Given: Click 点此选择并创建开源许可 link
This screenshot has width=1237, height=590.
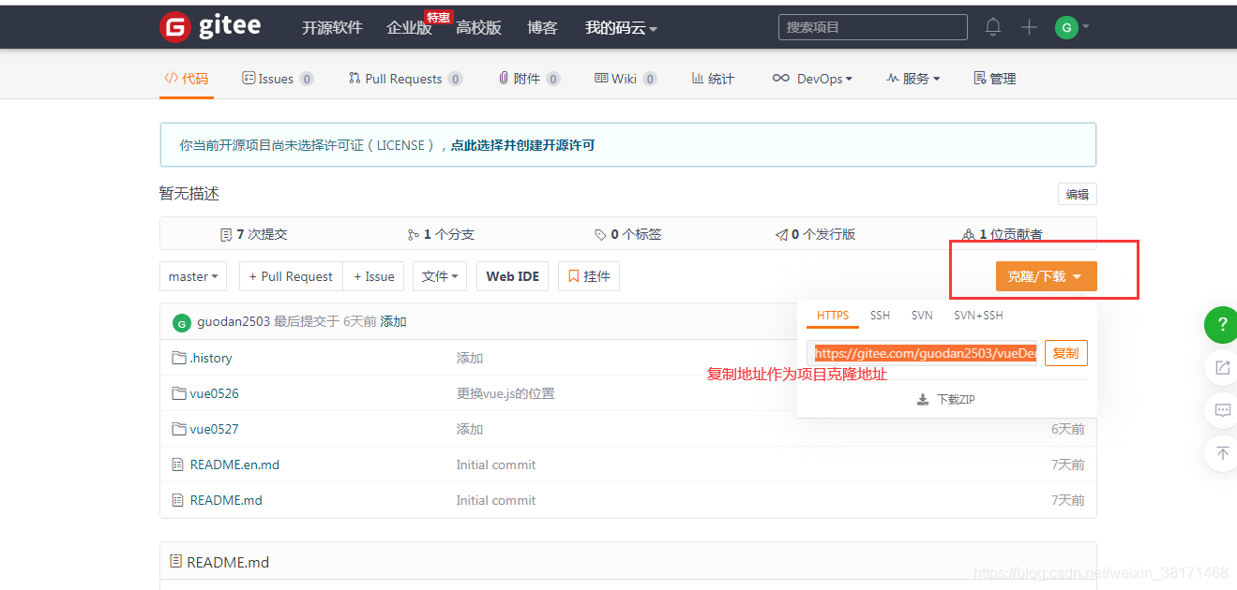Looking at the screenshot, I should pos(522,145).
